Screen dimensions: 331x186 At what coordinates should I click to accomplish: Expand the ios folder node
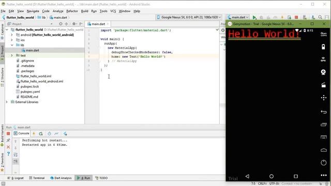tap(12, 40)
